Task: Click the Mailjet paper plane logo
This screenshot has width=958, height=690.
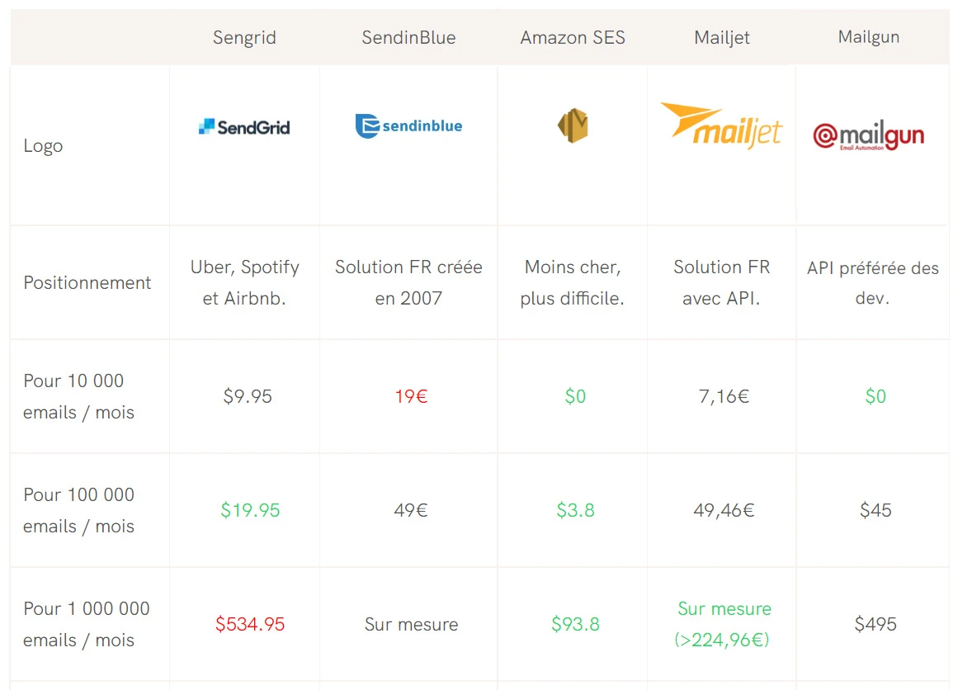Action: pos(721,125)
